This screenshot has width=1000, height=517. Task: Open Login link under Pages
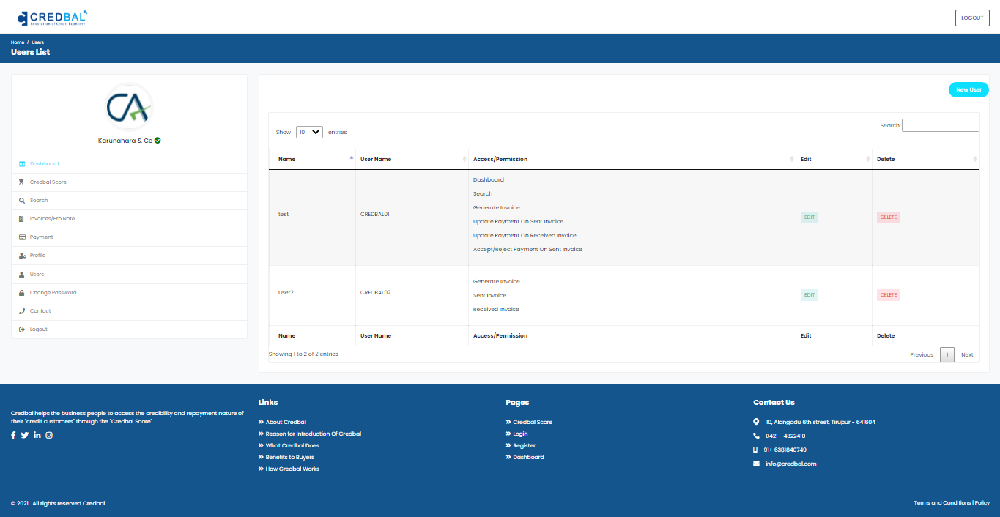pyautogui.click(x=520, y=434)
